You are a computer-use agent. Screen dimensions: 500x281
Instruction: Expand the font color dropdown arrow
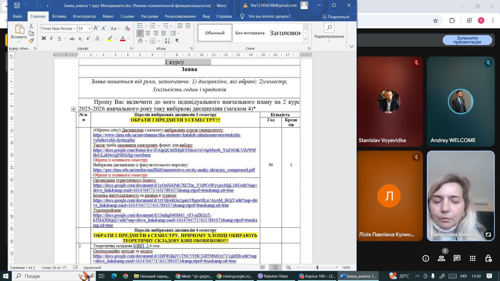(x=128, y=38)
